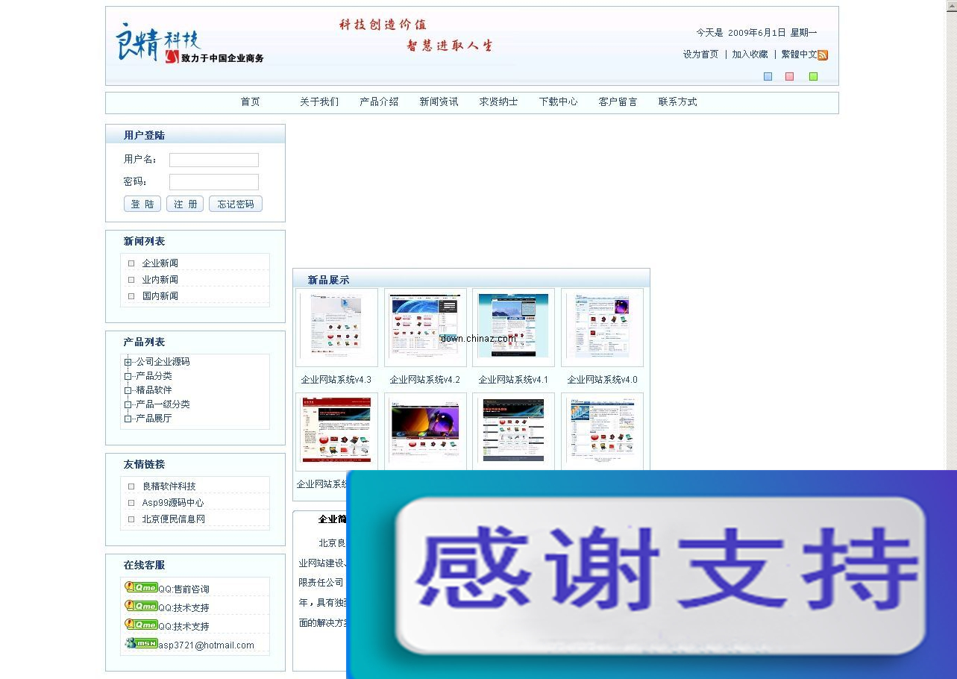
Task: Open the thumbnail with the dark red banner
Action: tap(336, 431)
